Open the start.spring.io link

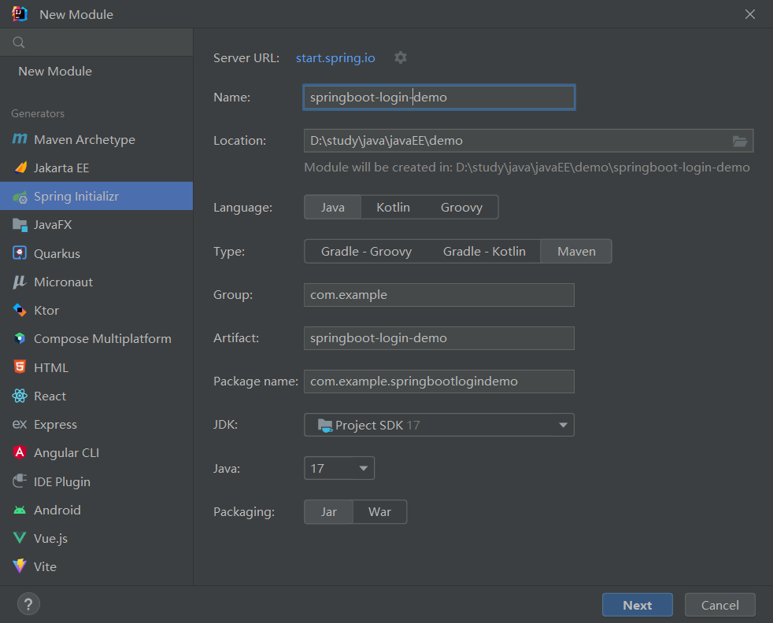pos(335,58)
